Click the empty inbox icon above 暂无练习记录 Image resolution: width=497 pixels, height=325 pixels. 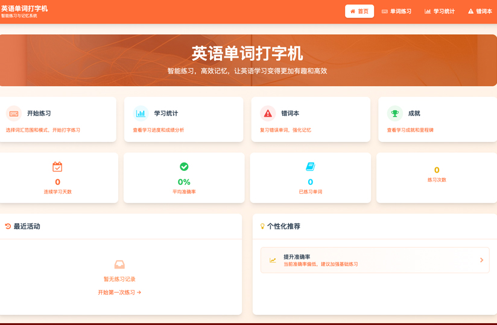119,264
